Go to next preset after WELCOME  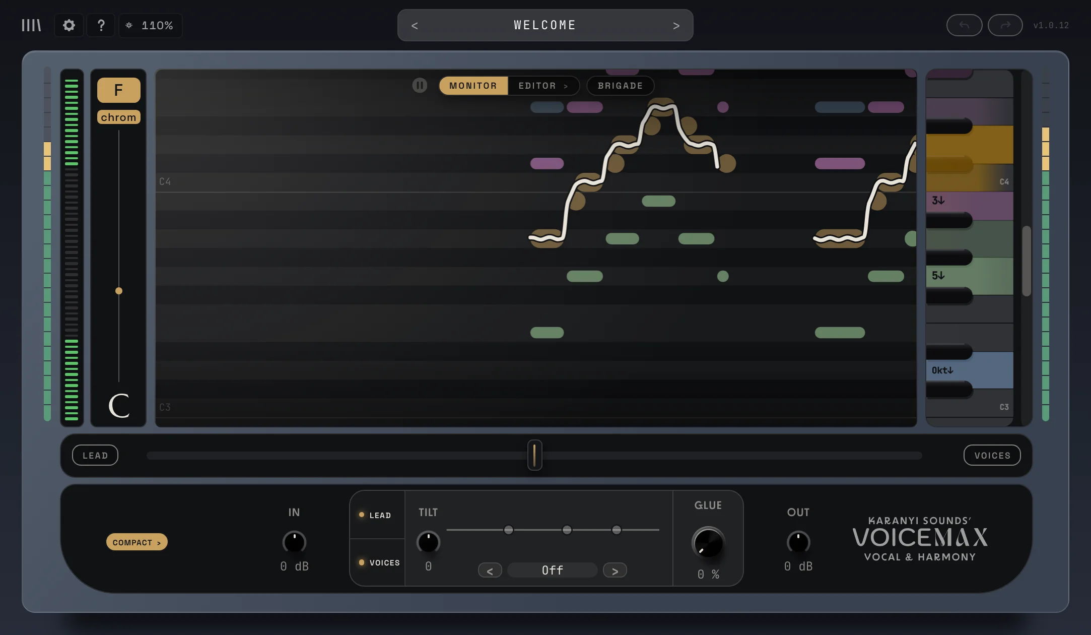pyautogui.click(x=676, y=26)
